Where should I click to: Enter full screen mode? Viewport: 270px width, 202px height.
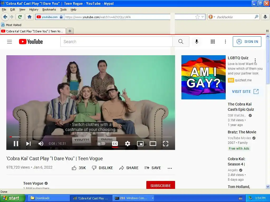[x=166, y=144]
